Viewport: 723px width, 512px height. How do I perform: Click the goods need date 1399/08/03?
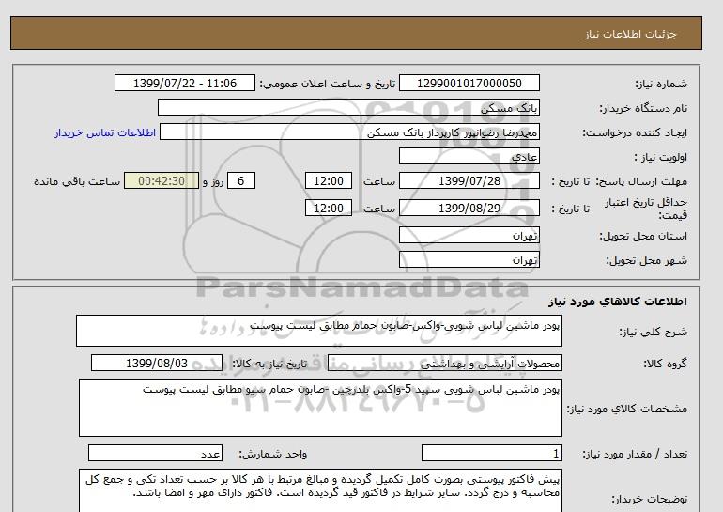[x=157, y=363]
